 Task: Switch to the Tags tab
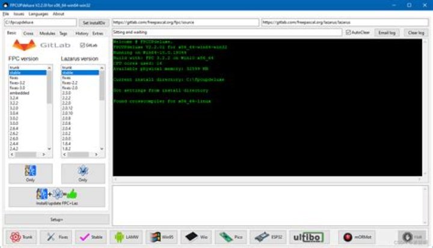click(x=63, y=34)
